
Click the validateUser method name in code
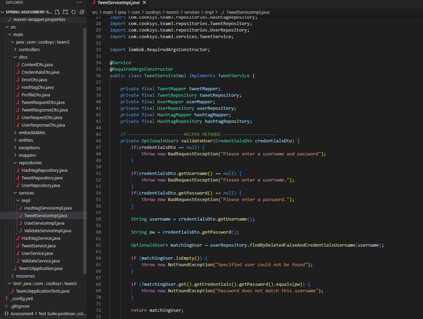197,141
